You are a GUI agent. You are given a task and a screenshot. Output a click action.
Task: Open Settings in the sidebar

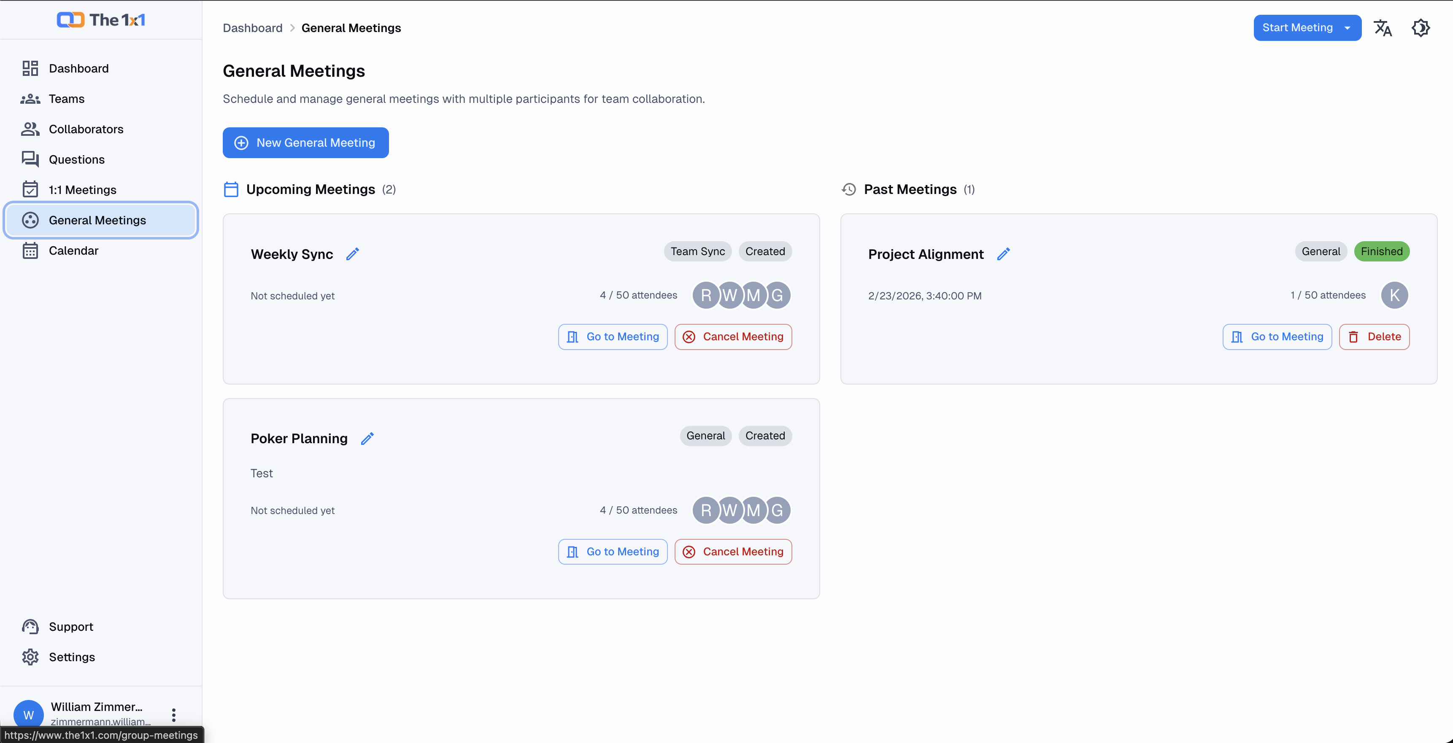pos(72,657)
